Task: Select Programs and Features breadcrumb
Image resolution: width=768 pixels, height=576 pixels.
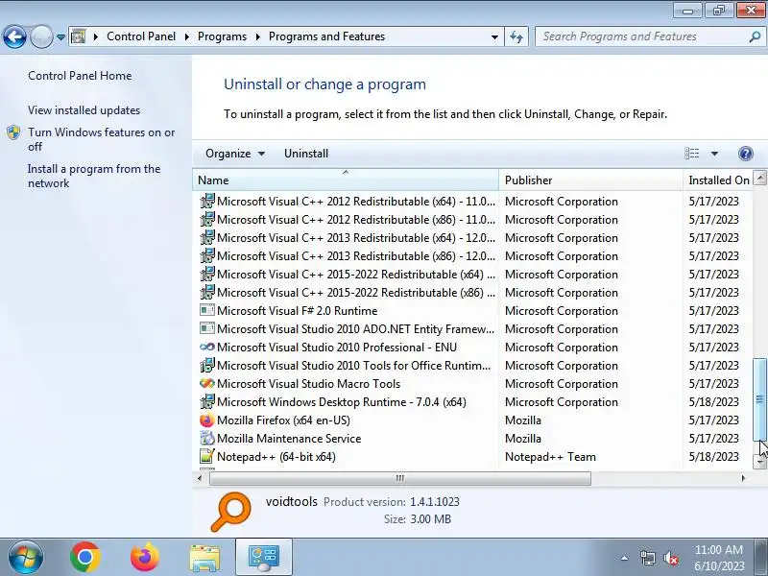Action: point(326,36)
